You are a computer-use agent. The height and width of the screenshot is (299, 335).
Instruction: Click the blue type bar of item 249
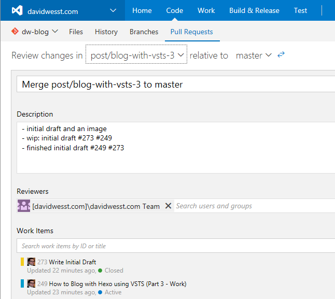click(x=22, y=283)
